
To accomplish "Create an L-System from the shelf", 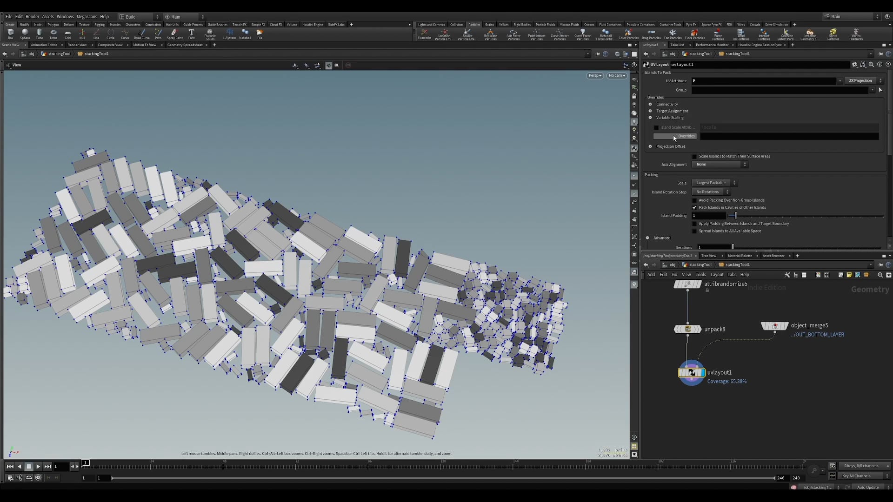I will (x=229, y=33).
